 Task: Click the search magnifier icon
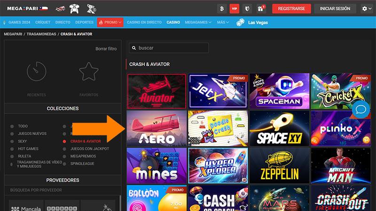click(134, 48)
